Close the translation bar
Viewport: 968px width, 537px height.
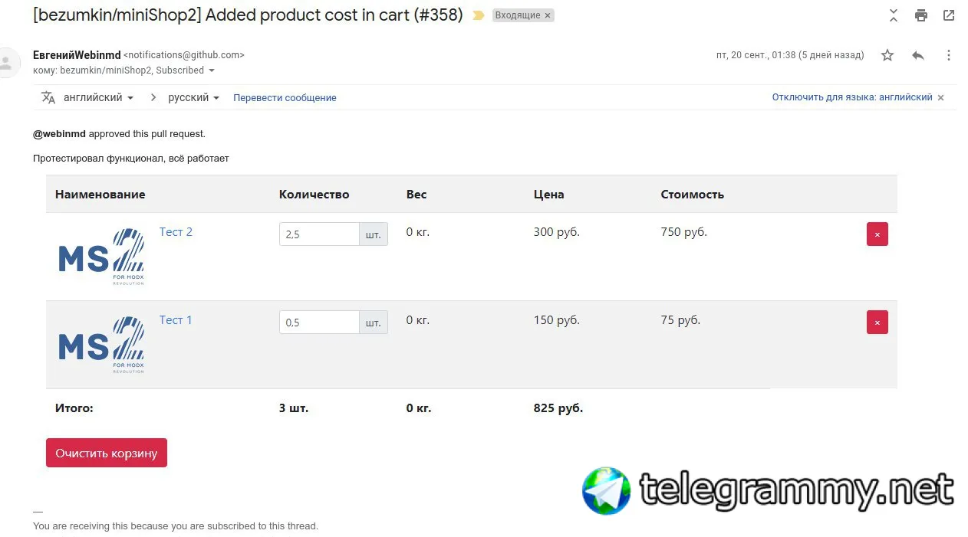(x=941, y=97)
